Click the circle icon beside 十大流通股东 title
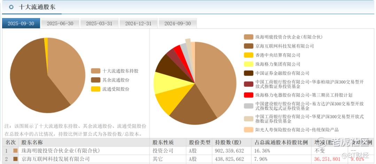Screen dimensions: 376x164 [11, 7]
